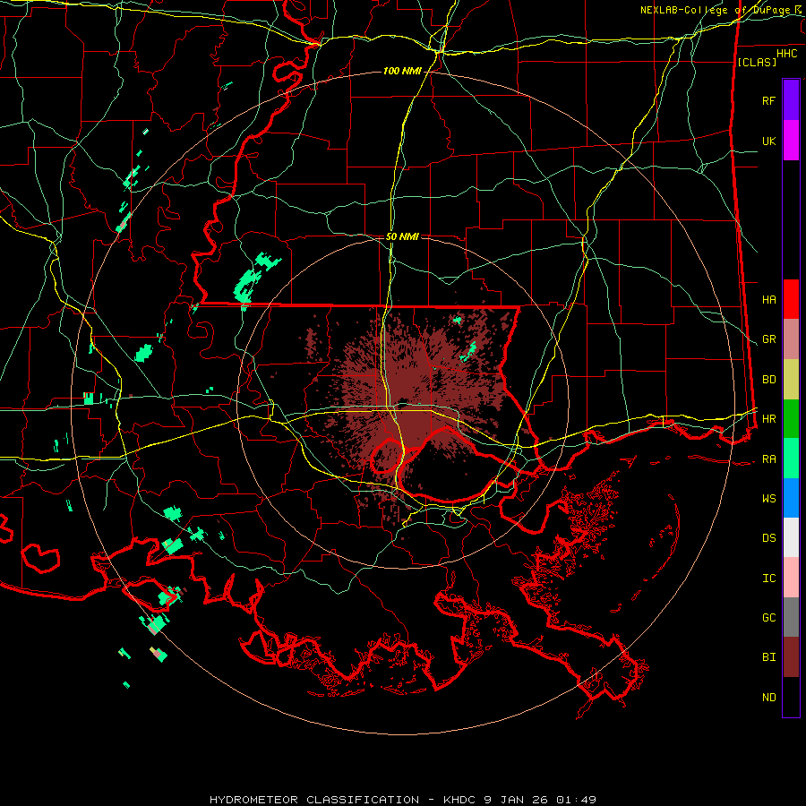806x806 pixels.
Task: Click the GC legend label
Action: [x=768, y=618]
